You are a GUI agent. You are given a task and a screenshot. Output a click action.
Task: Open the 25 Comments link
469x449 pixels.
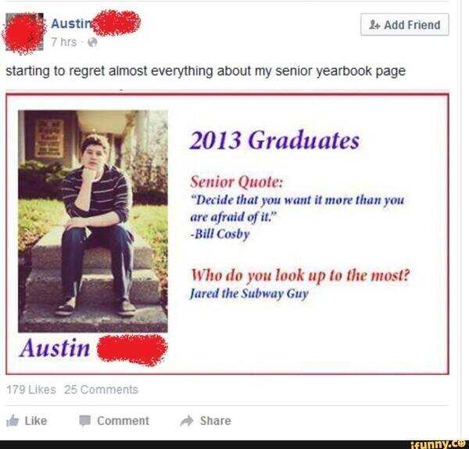101,390
